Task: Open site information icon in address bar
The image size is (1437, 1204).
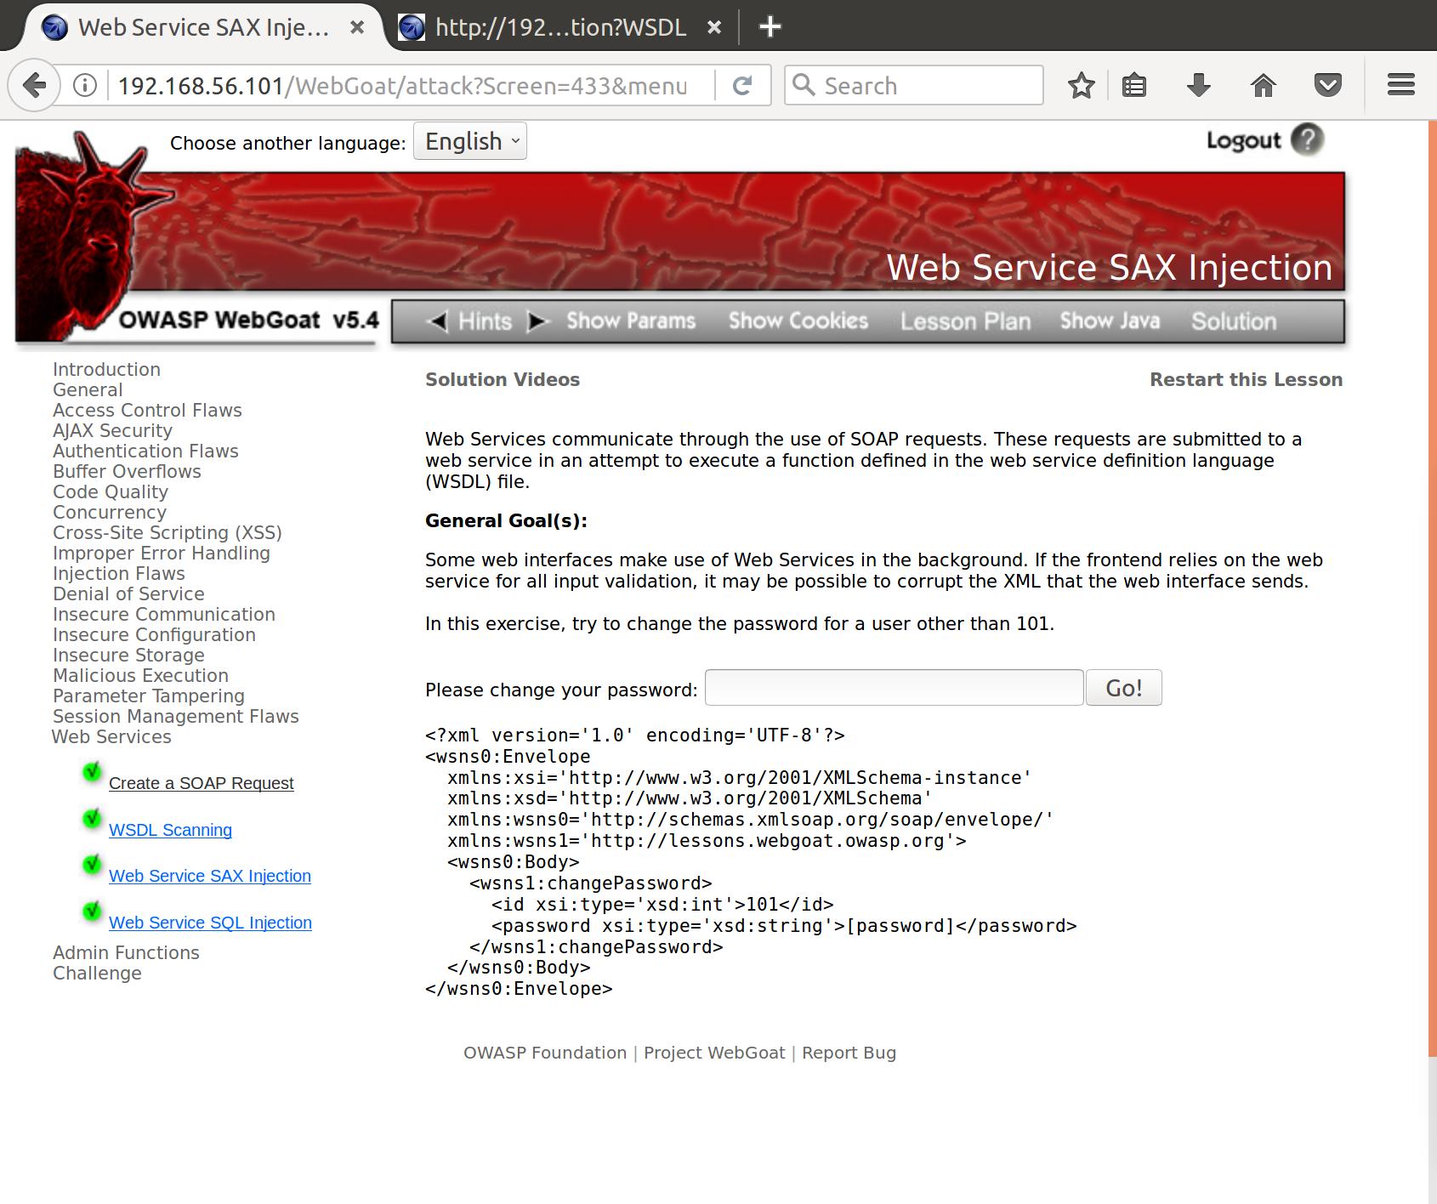Action: [85, 85]
